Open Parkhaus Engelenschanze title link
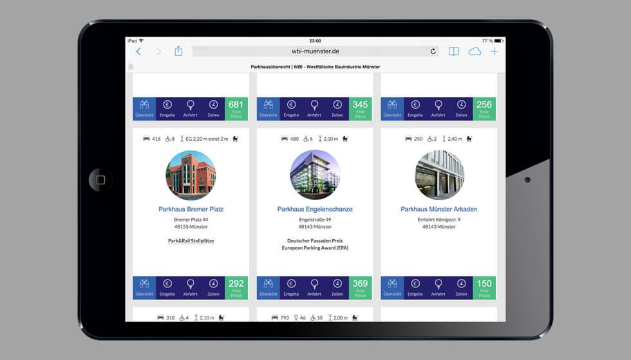Image resolution: width=631 pixels, height=360 pixels. 315,209
